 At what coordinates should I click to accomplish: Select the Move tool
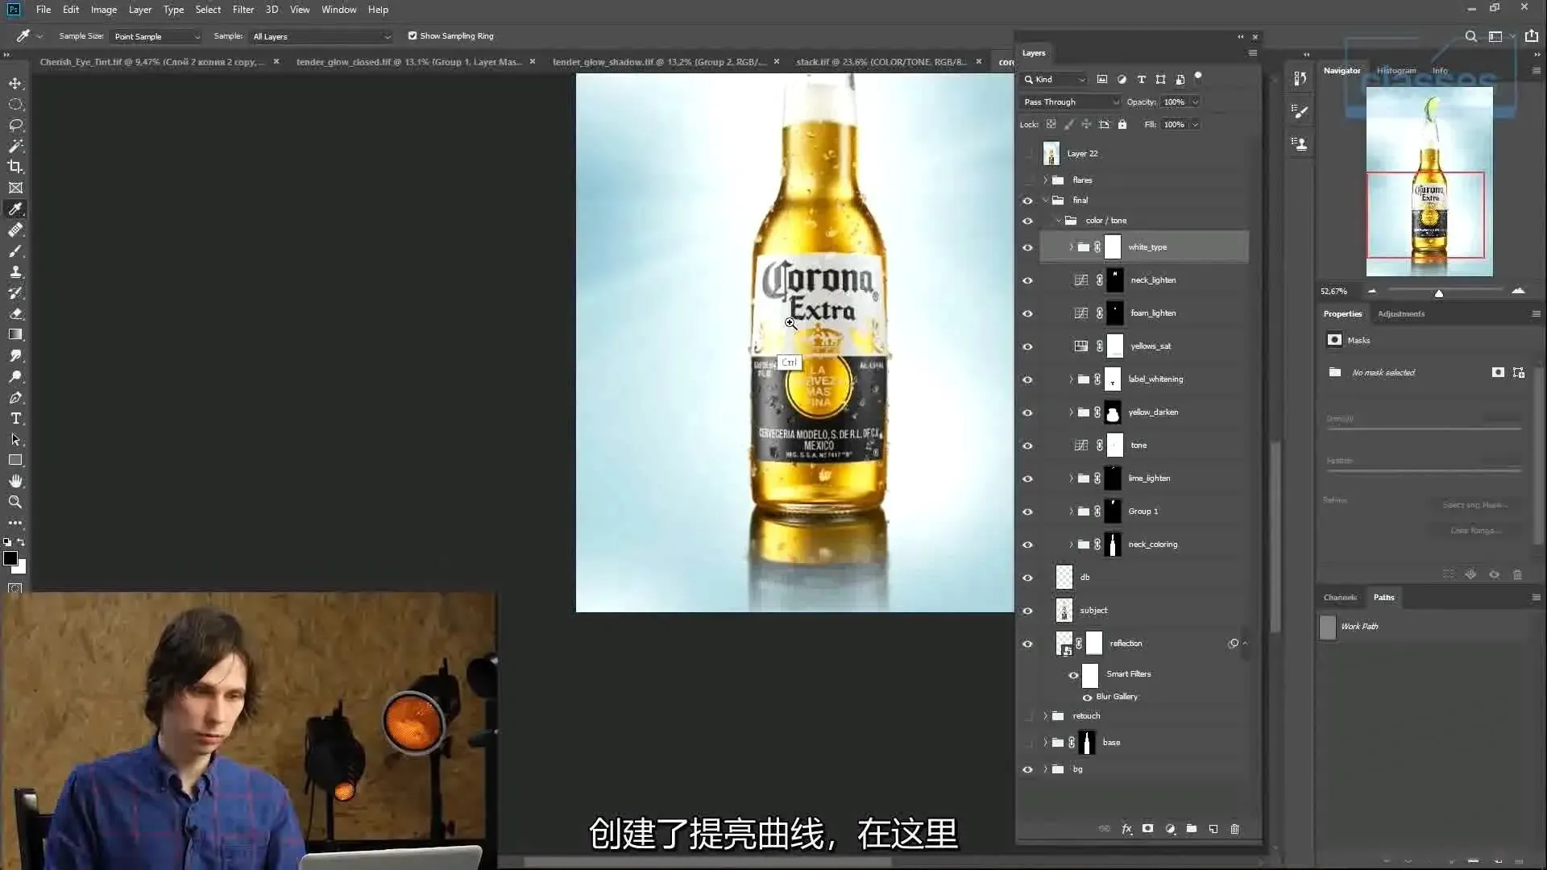(x=15, y=83)
